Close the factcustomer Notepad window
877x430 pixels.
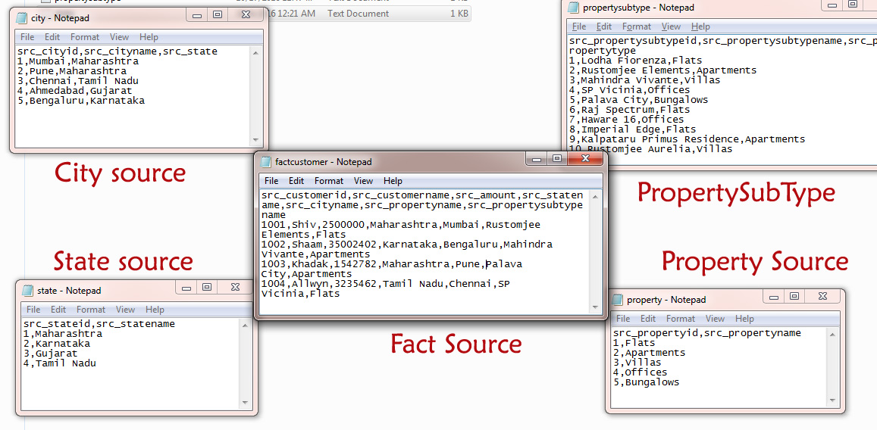[585, 158]
